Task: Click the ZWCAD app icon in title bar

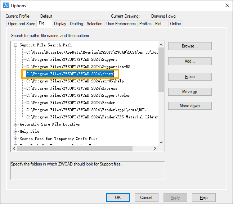Action: pyautogui.click(x=6, y=5)
